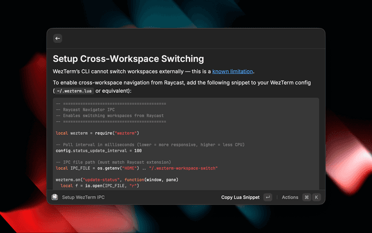Click the "Poll interval in milliseconds" comment
The image size is (372, 233).
pyautogui.click(x=149, y=144)
